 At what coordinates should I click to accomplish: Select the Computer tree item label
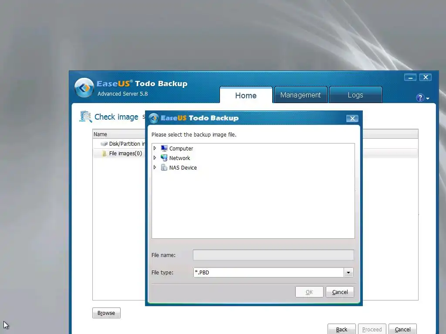coord(181,149)
